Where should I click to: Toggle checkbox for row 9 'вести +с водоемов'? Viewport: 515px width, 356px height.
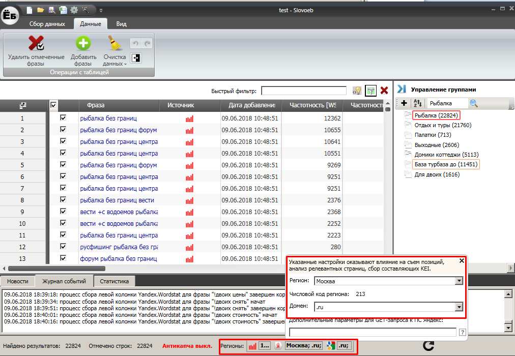coord(63,211)
